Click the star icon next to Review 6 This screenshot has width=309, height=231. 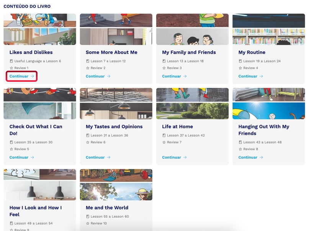pos(88,142)
